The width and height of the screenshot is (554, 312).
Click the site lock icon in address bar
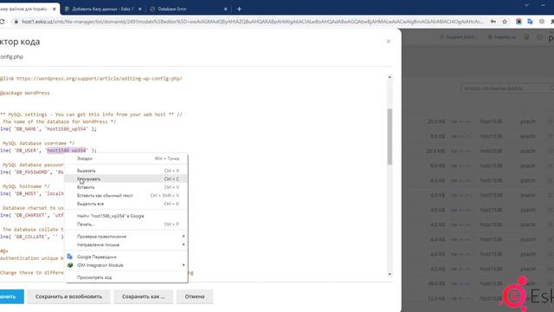[16, 22]
